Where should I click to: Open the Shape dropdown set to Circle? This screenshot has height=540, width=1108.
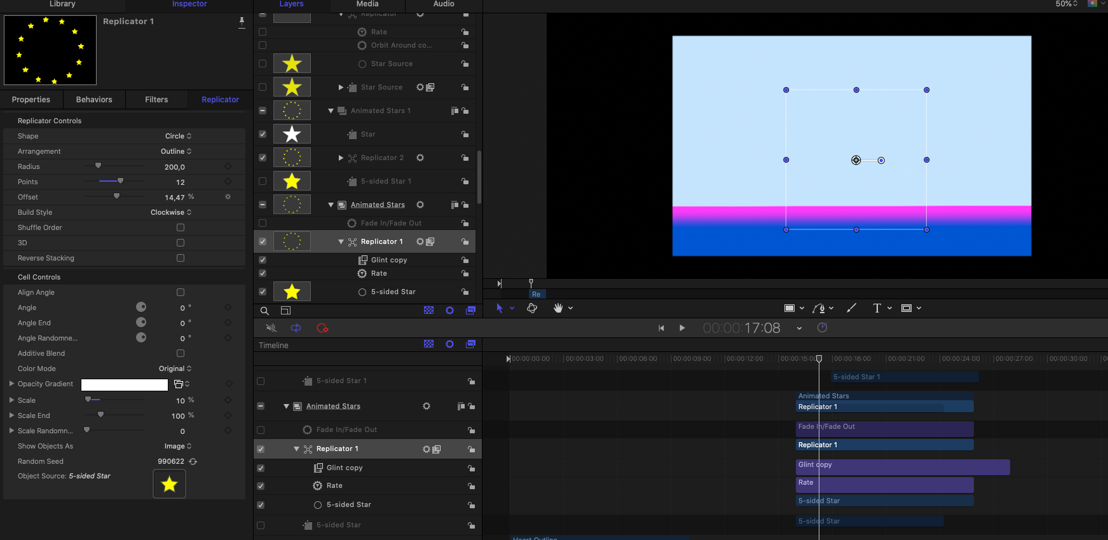[x=178, y=136]
